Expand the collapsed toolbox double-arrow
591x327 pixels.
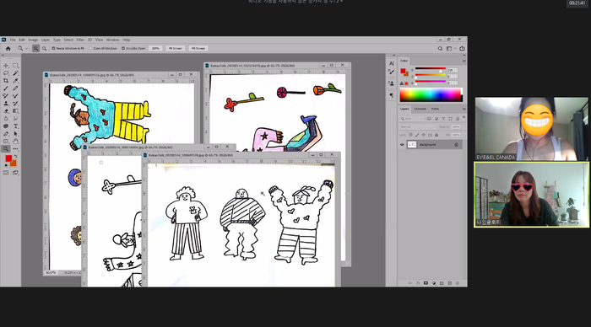tap(3, 55)
